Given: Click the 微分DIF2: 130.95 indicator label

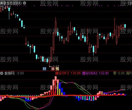Looking at the screenshot, I should 68,73.
